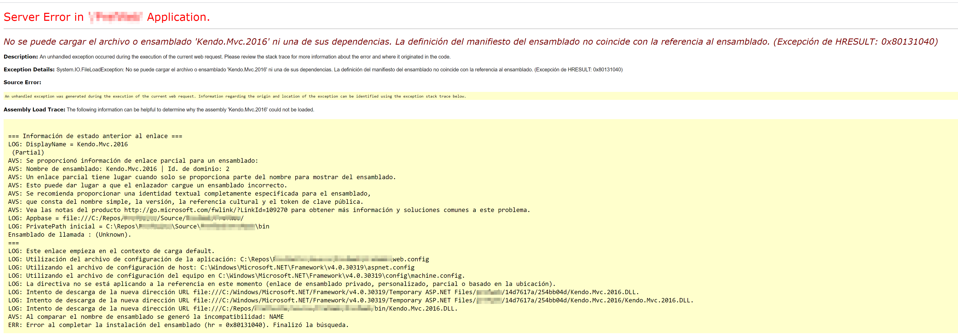Screen dimensions: 958x336
Task: Click the 'Application.' word in the heading
Action: [178, 17]
